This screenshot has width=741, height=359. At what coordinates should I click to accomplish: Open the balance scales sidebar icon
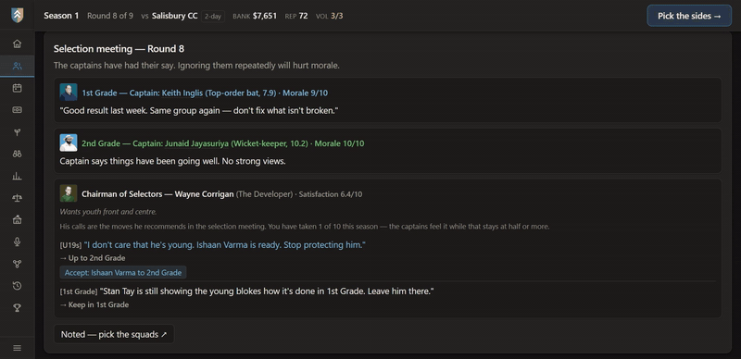tap(17, 198)
